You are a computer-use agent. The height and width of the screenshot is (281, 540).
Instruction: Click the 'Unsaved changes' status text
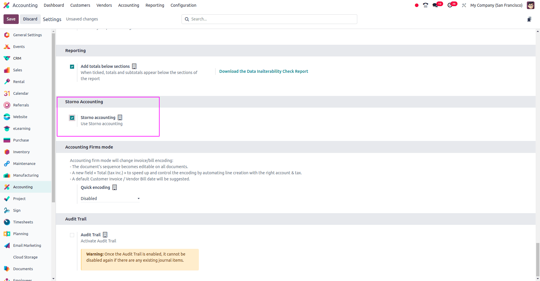click(82, 19)
